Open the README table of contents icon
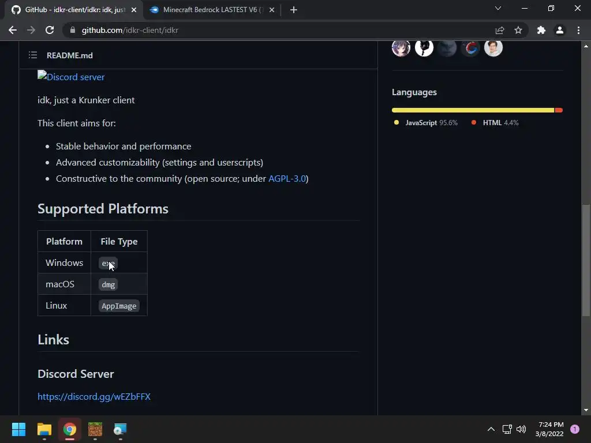This screenshot has width=591, height=443. 33,55
